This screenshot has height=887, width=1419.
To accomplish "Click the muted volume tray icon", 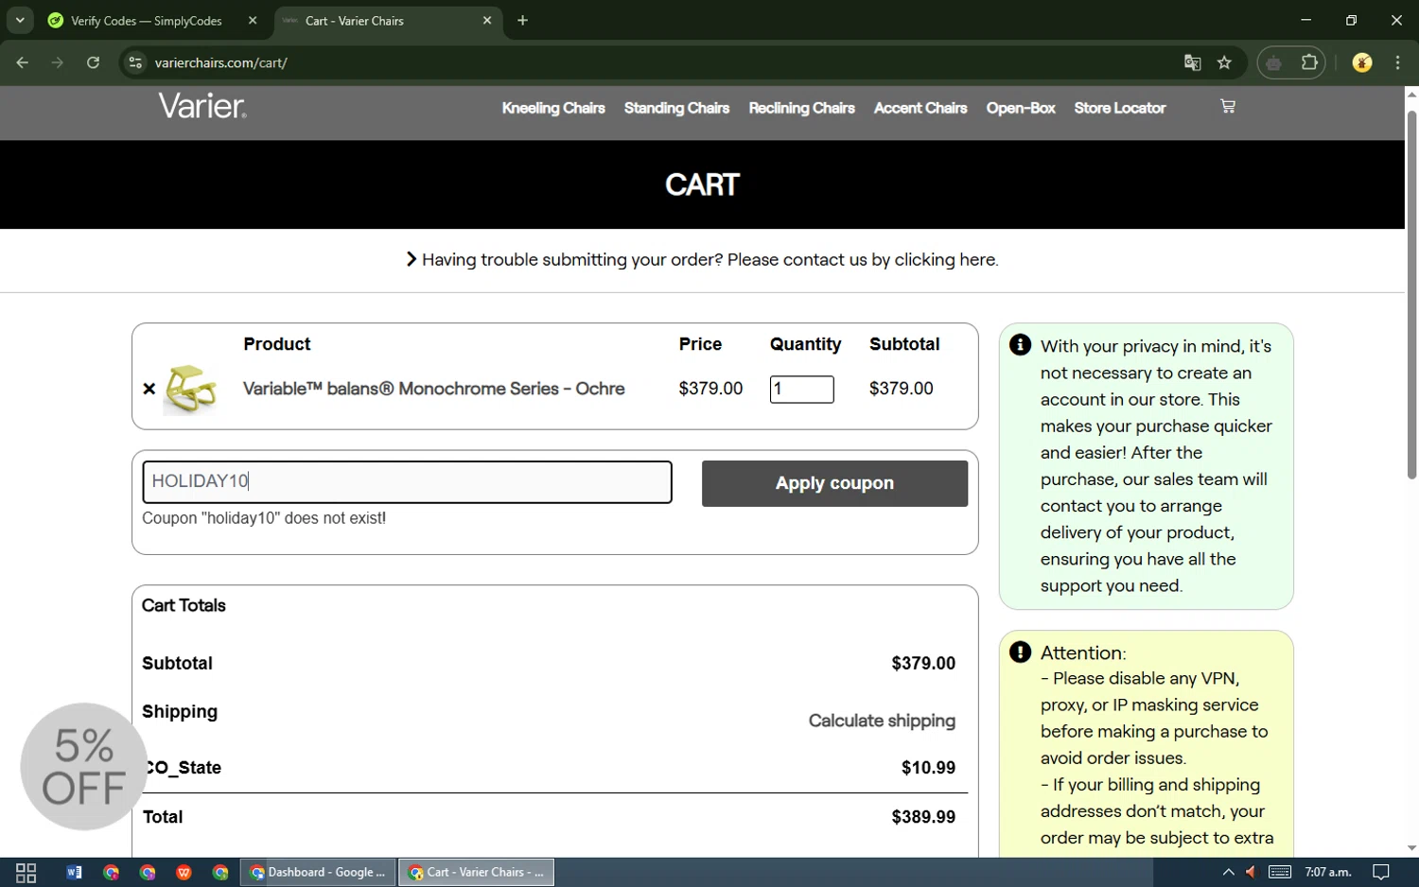I will click(1251, 872).
